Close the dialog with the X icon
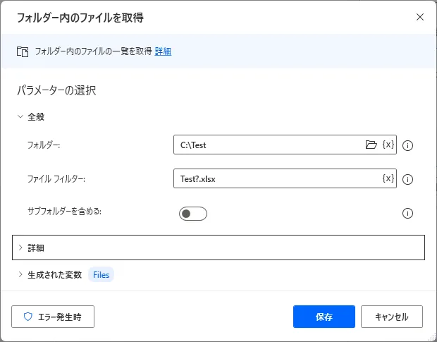 click(420, 17)
